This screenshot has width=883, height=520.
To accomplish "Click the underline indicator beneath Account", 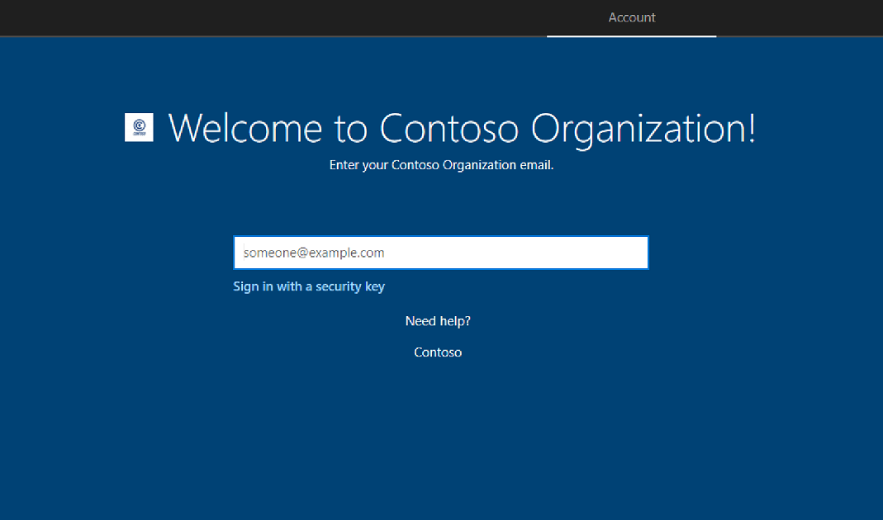I will [631, 36].
